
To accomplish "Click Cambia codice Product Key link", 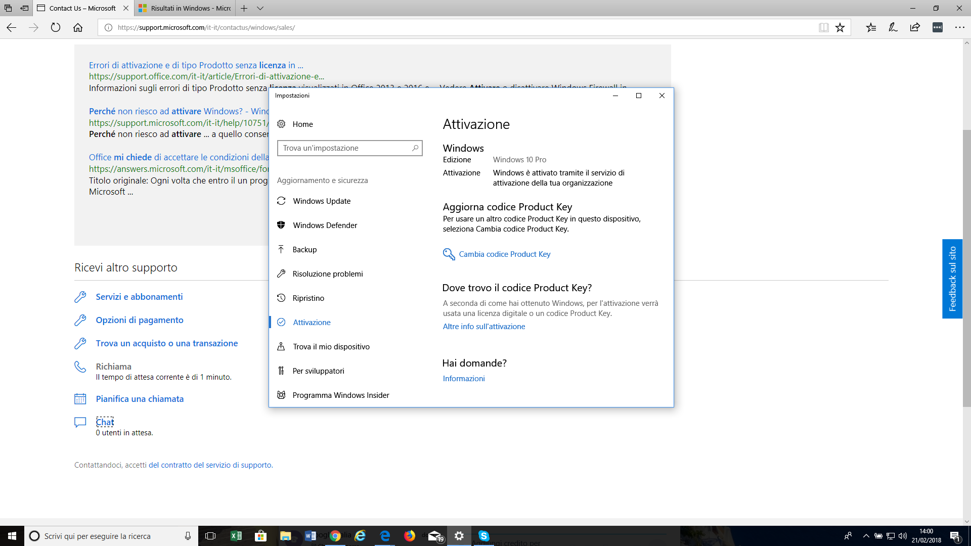I will tap(505, 254).
